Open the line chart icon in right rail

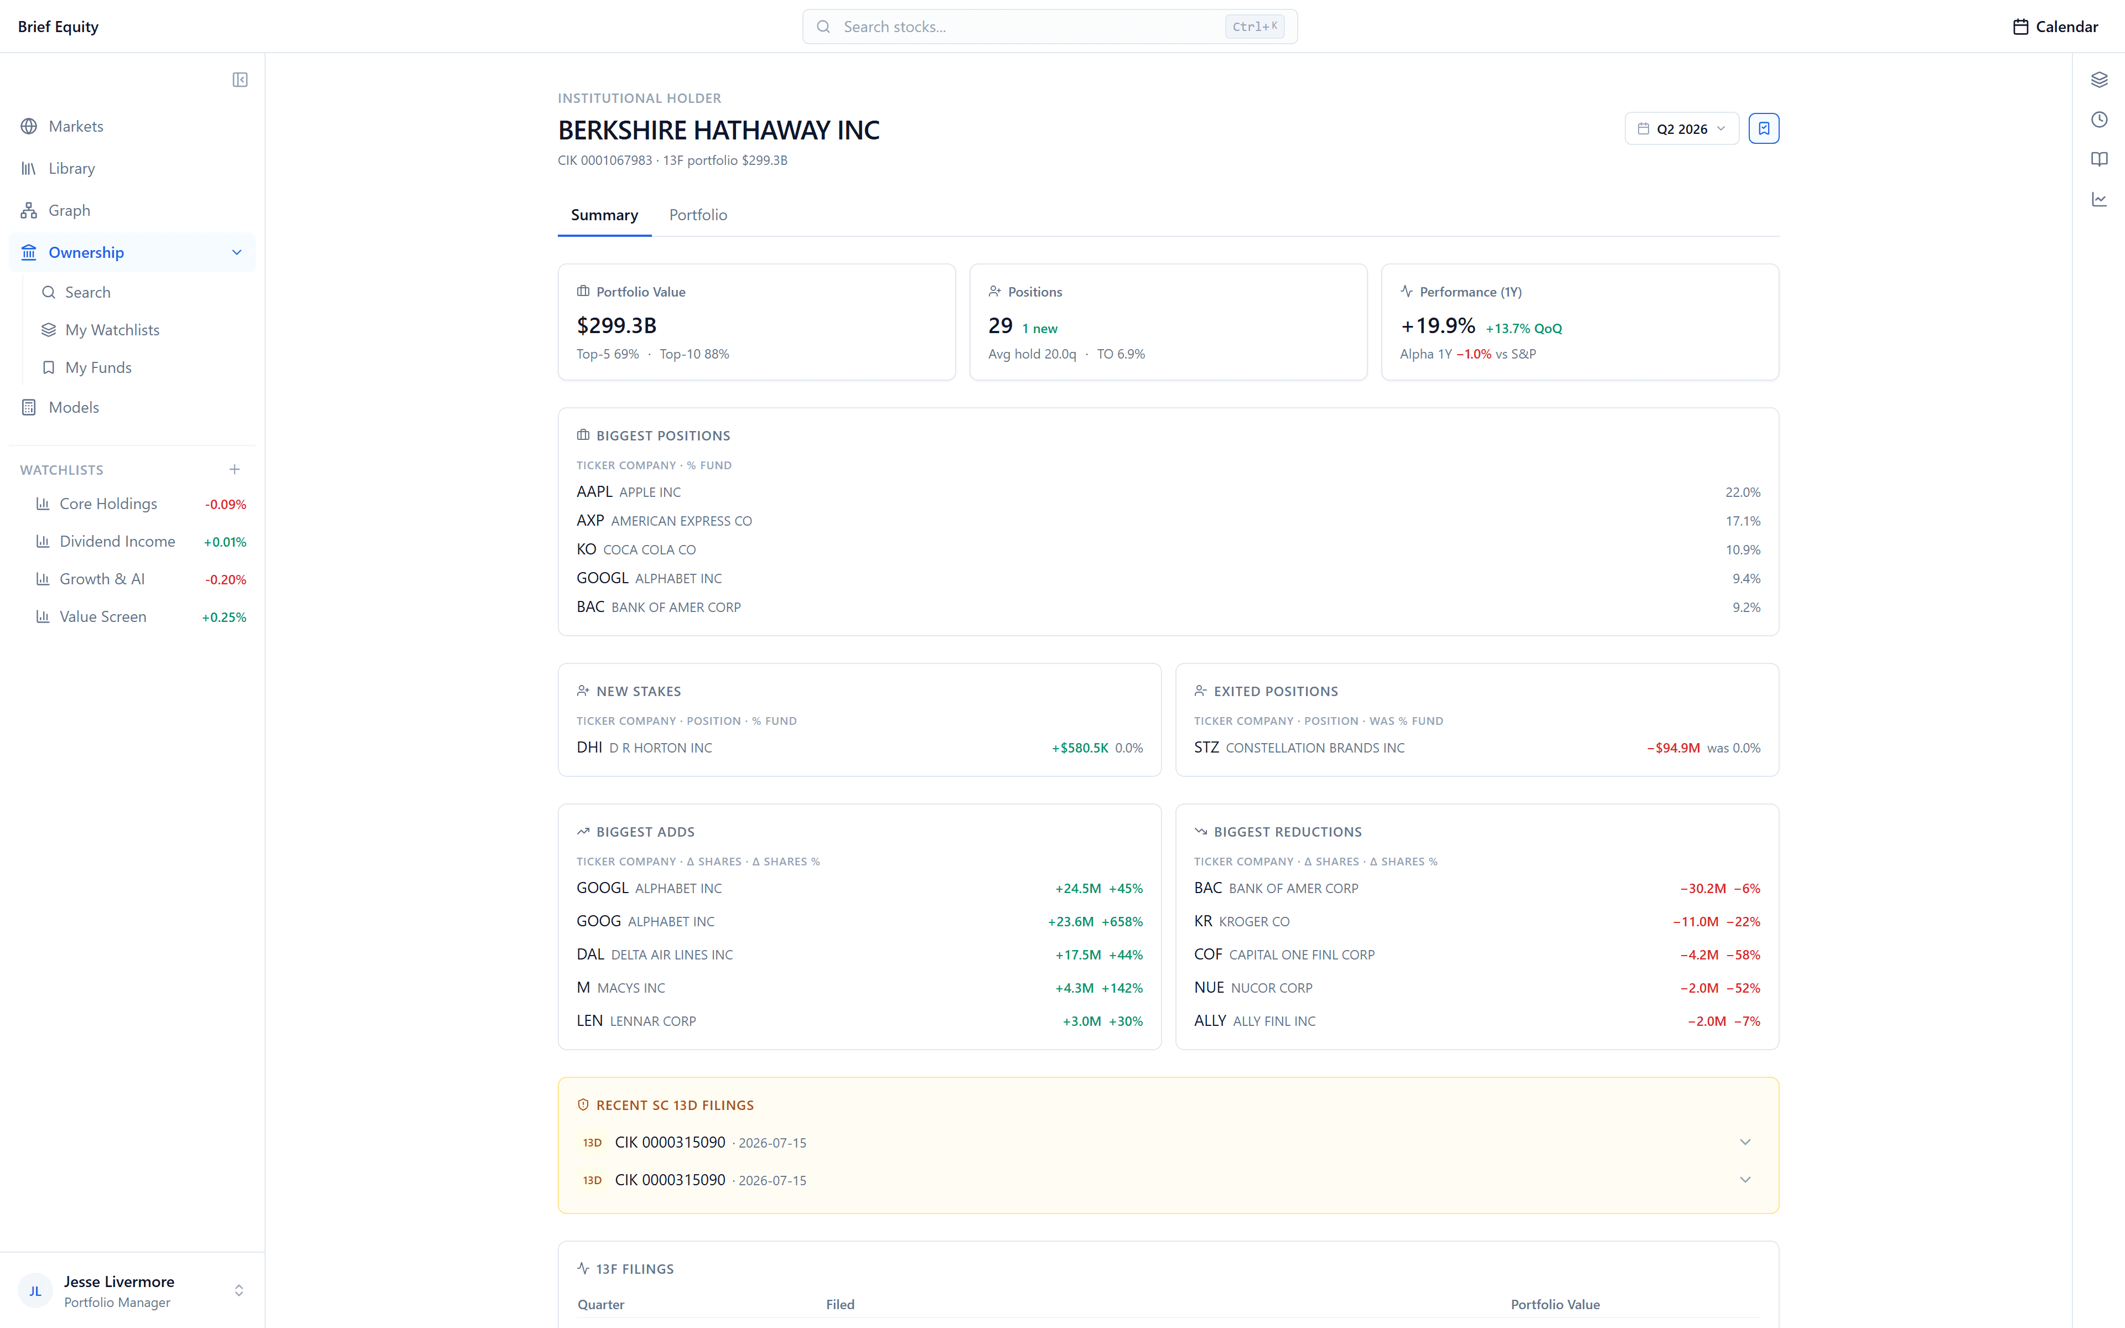coord(2100,199)
